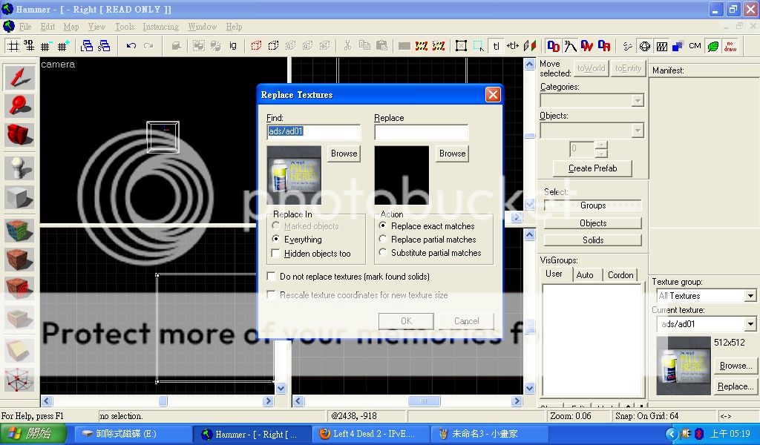The width and height of the screenshot is (760, 445).
Task: Click the Undo arrow in the toolbar
Action: 131,46
